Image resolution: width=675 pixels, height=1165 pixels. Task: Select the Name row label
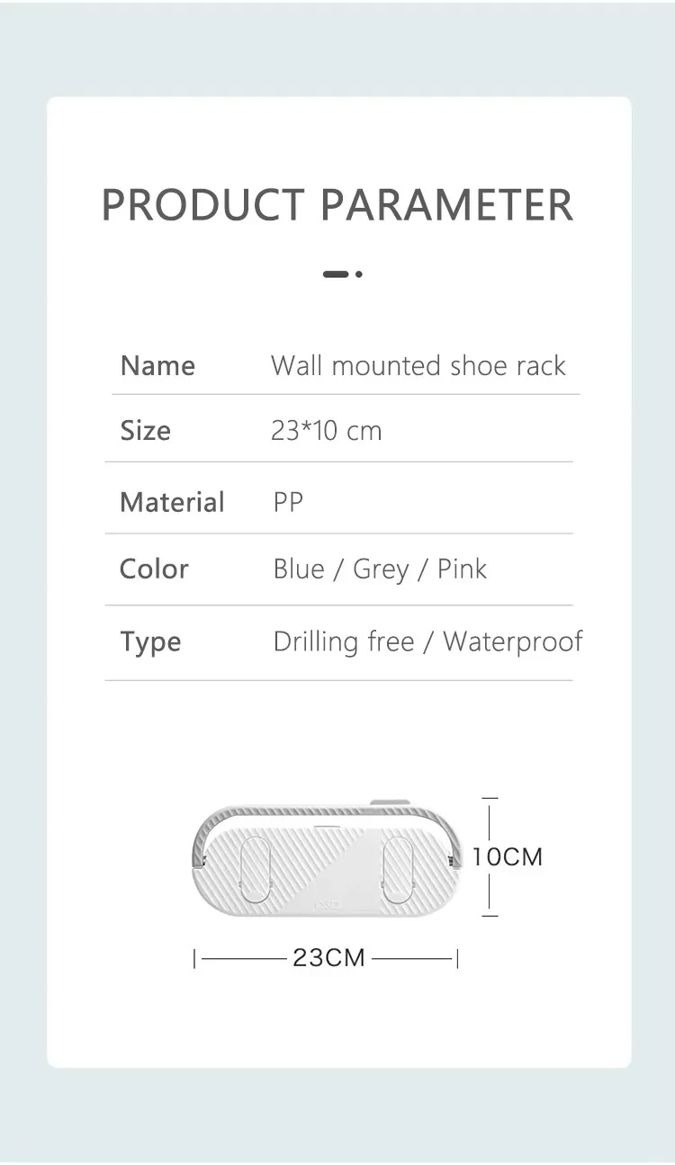tap(157, 365)
